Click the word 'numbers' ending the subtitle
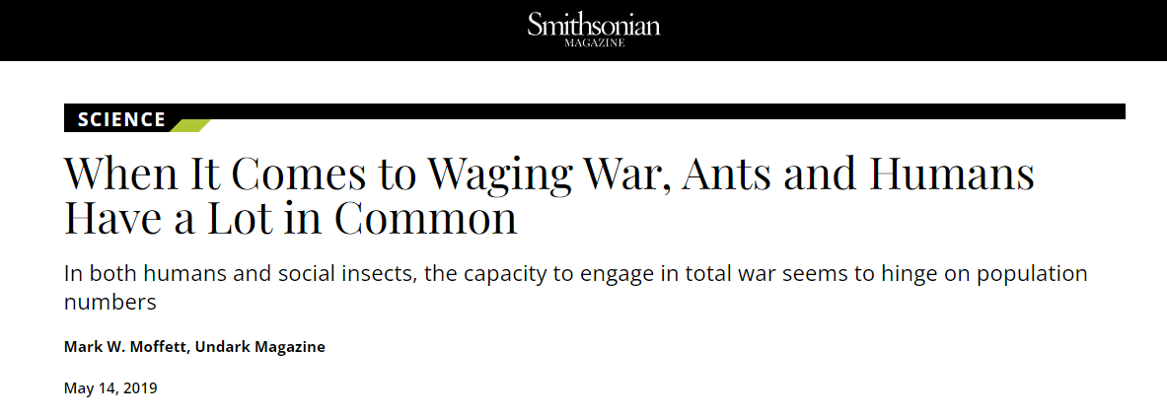The width and height of the screenshot is (1167, 419). click(x=110, y=302)
